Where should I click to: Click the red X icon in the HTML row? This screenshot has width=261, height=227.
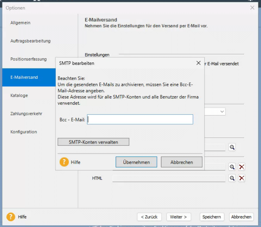coord(242,178)
